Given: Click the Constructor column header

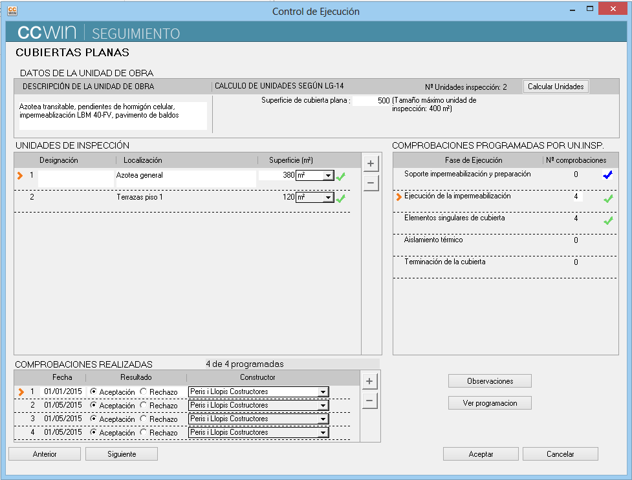Looking at the screenshot, I should coord(257,377).
